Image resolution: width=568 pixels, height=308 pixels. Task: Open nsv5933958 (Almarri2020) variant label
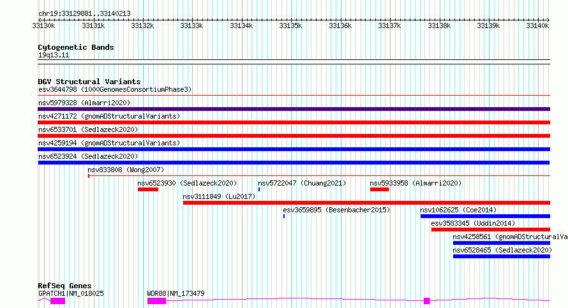[x=415, y=183]
